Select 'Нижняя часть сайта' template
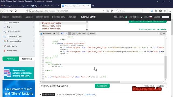 coord(51,26)
